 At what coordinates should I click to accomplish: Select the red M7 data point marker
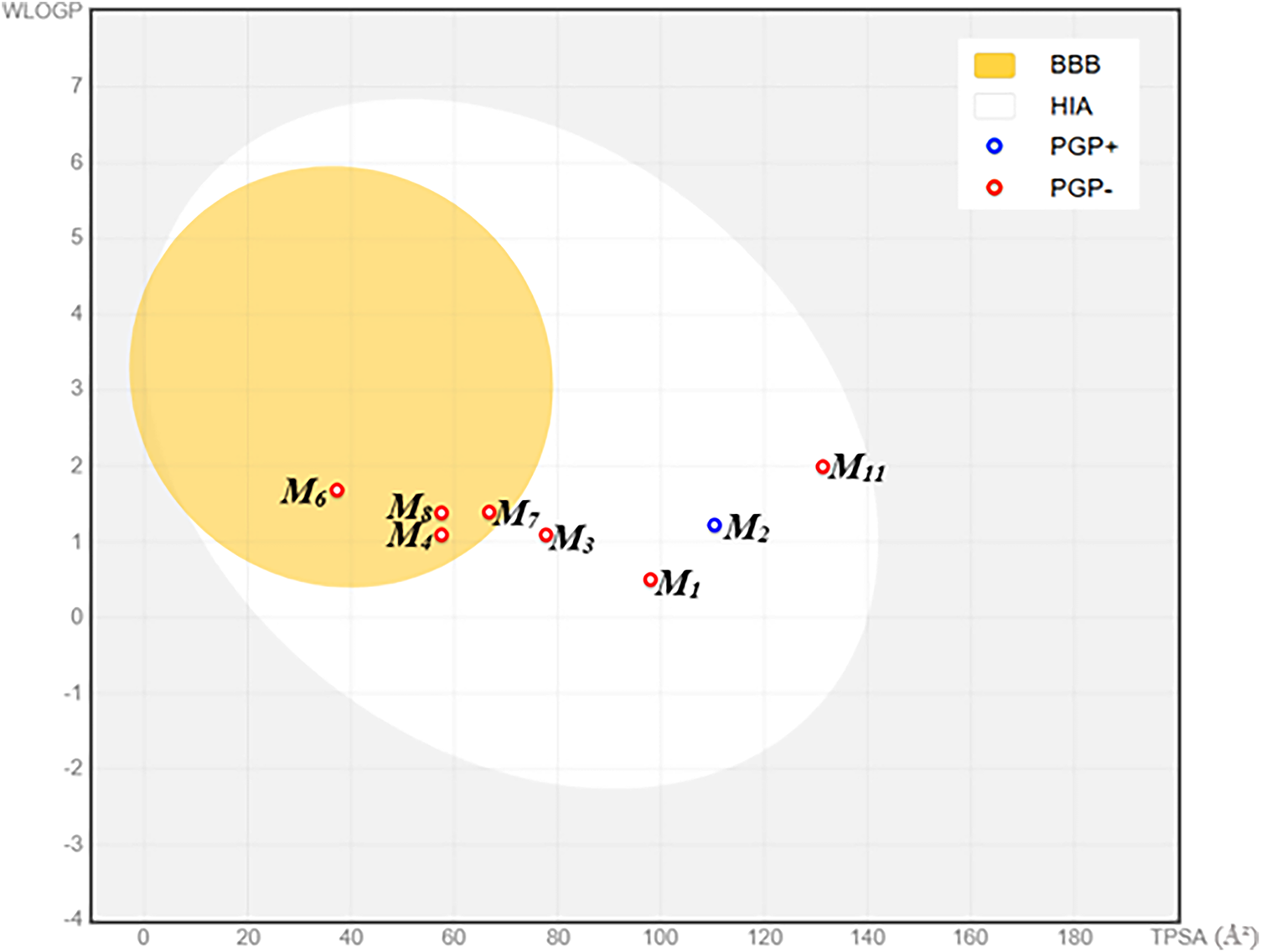(x=489, y=512)
